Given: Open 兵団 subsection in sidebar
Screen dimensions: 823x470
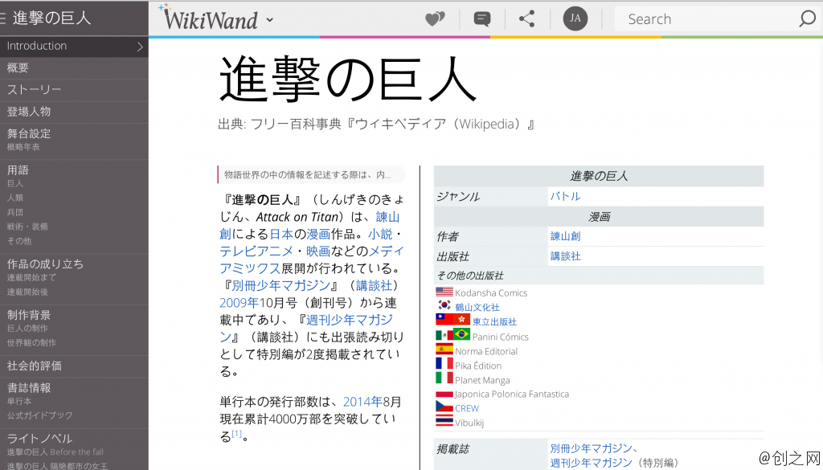Looking at the screenshot, I should pos(14,212).
